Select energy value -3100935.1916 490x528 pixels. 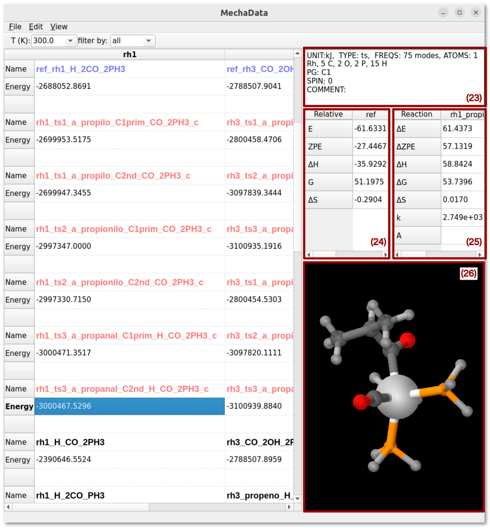[259, 246]
